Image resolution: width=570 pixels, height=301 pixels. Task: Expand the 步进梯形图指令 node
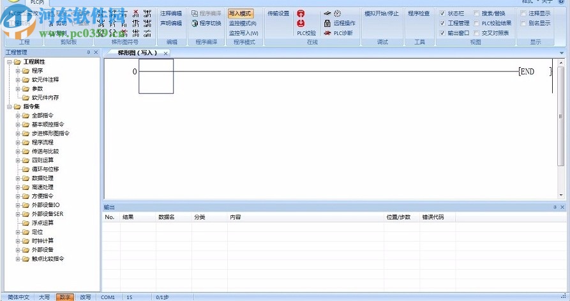click(x=18, y=134)
